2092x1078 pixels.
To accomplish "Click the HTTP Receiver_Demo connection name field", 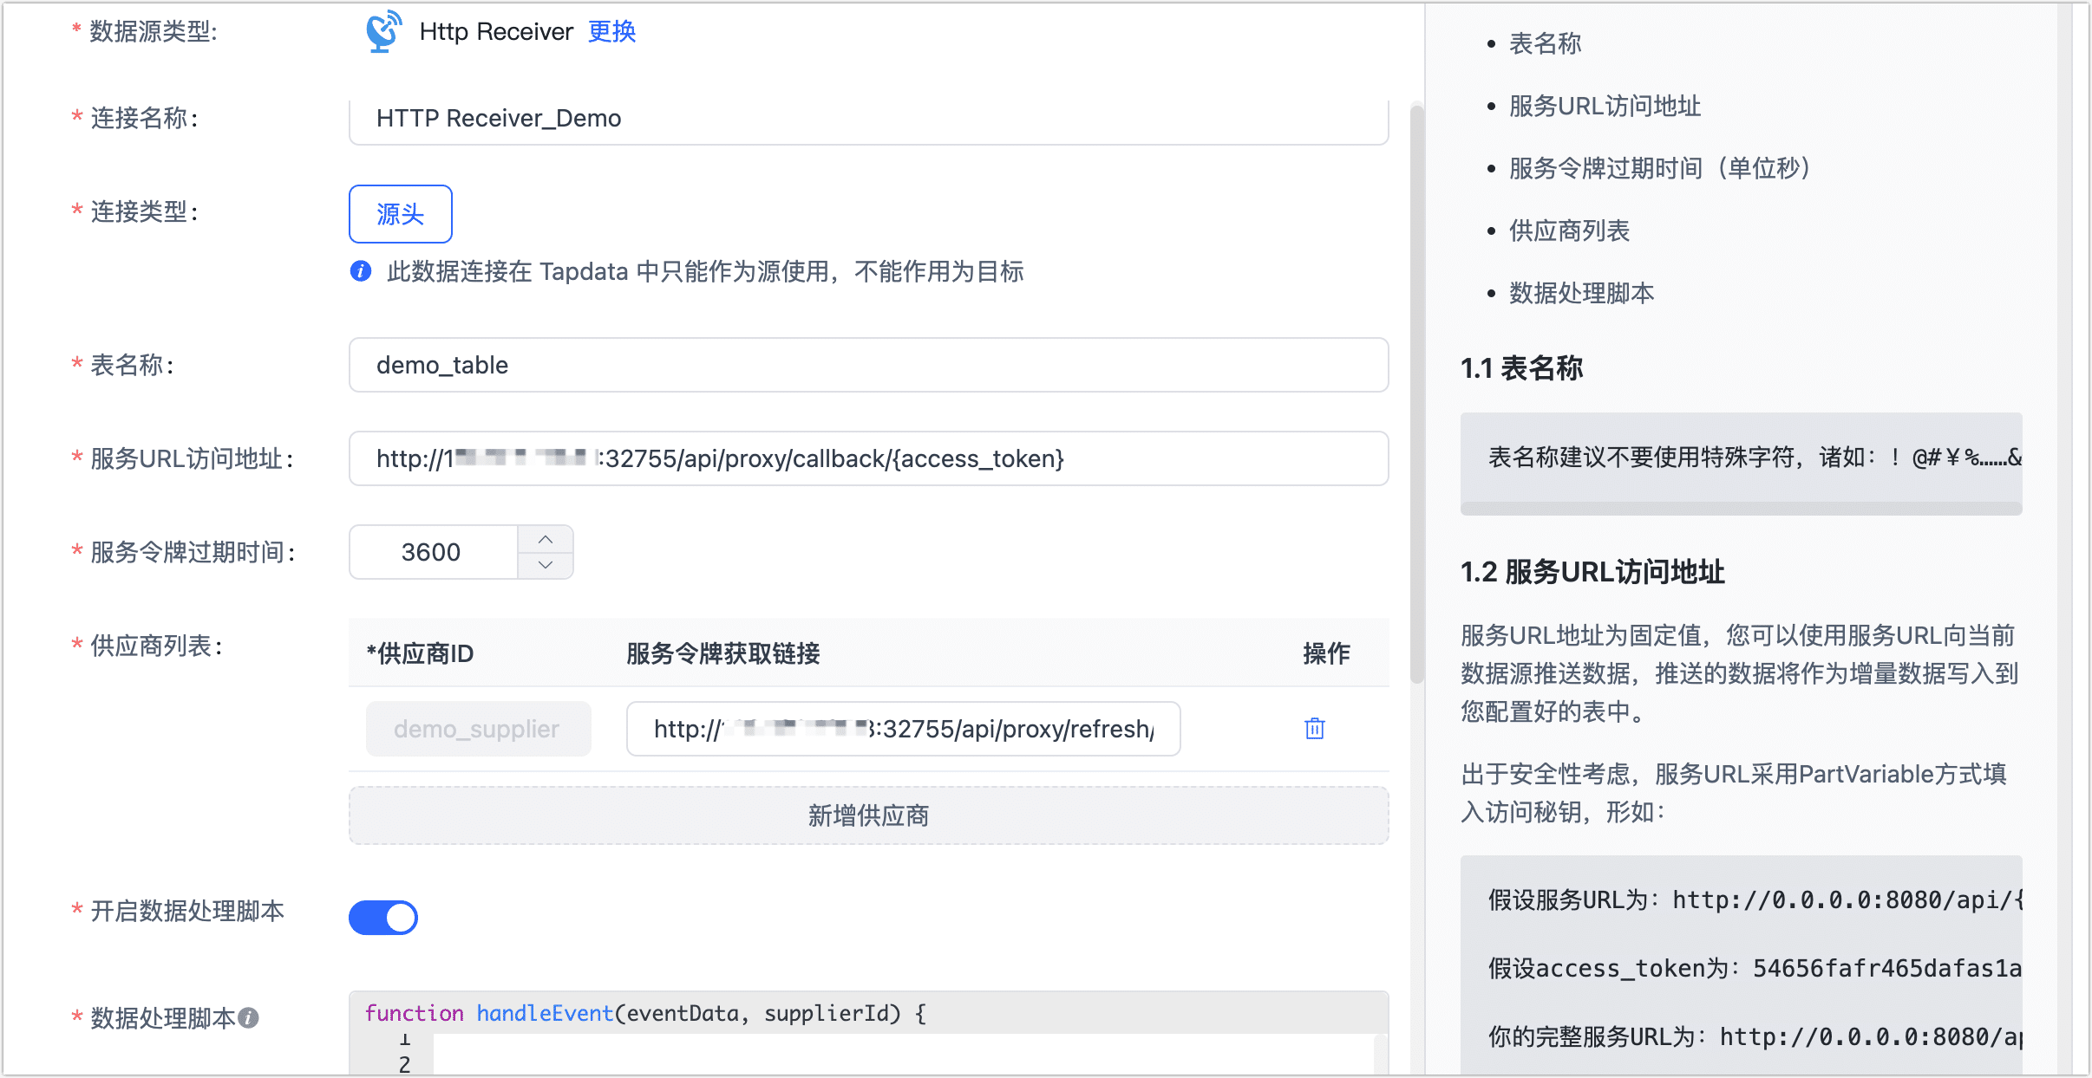I will coord(867,119).
